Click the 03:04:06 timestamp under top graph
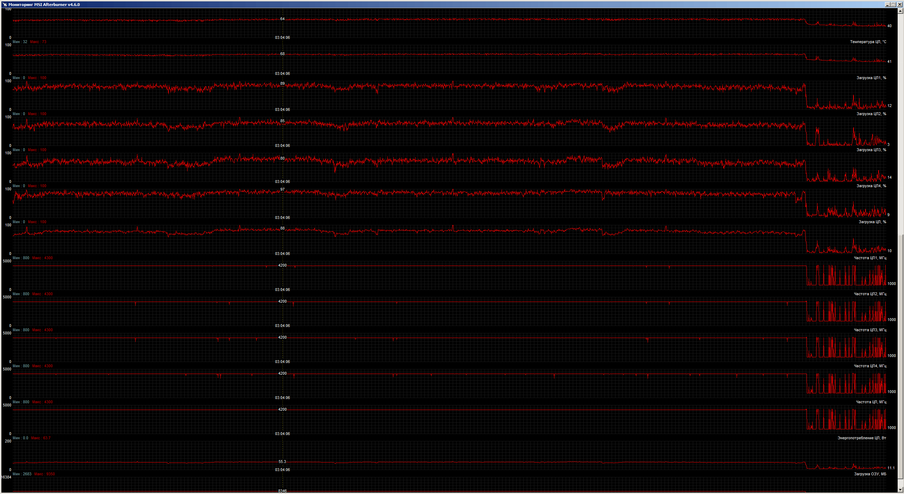Viewport: 904px width, 494px height. pos(282,38)
